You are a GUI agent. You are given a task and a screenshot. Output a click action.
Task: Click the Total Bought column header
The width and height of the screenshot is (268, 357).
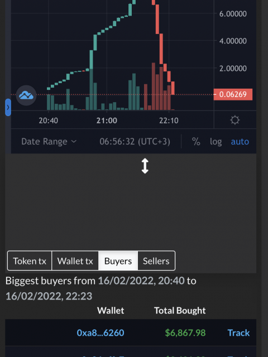coord(180,310)
